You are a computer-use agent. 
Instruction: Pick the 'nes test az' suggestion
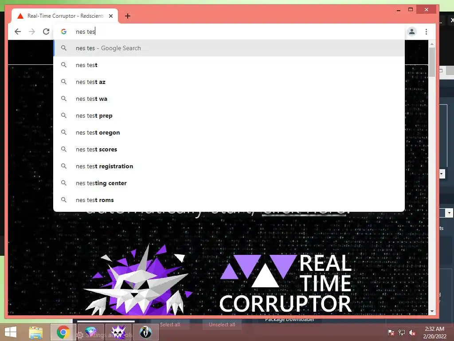[229, 82]
